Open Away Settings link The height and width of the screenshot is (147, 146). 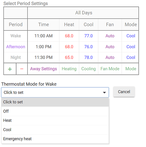(44, 69)
